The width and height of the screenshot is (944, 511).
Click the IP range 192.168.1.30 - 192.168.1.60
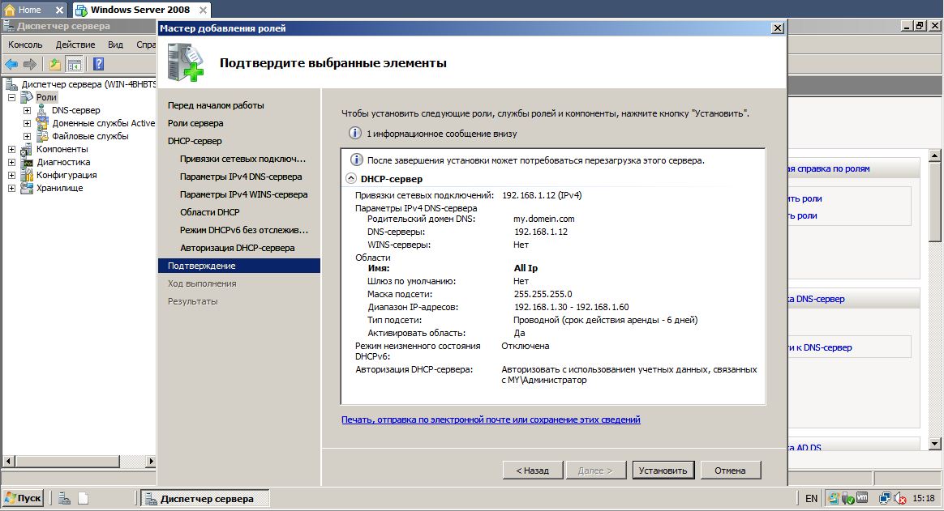point(571,307)
